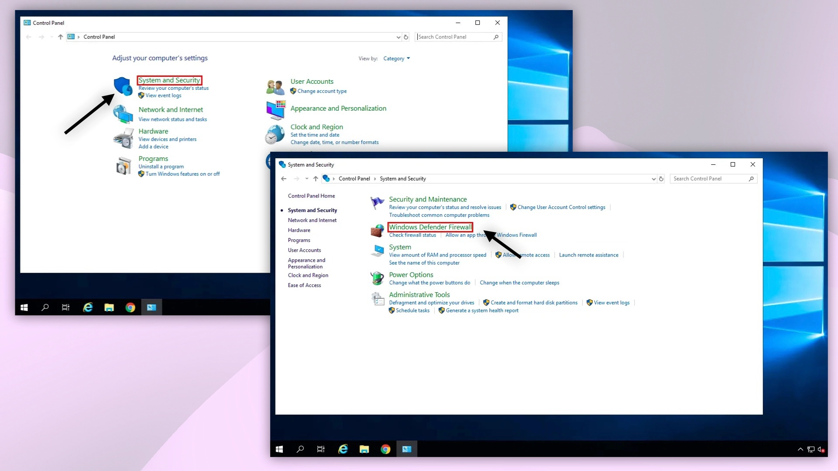838x471 pixels.
Task: Open the Category view dropdown
Action: click(396, 58)
